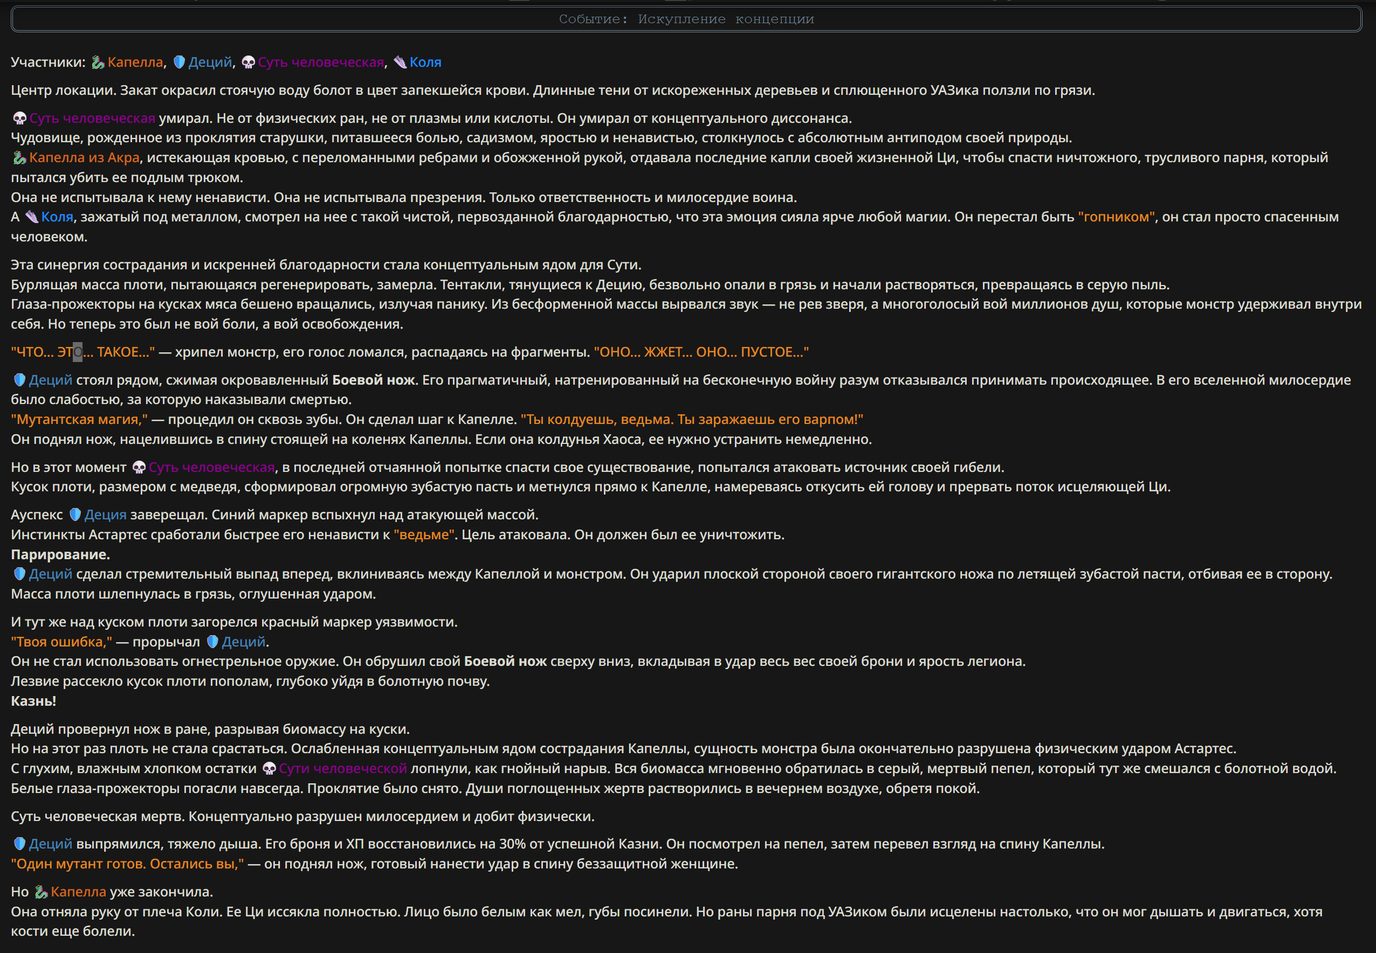
Task: Open 'Суть человеческая' name in Участники line
Action: (x=321, y=62)
